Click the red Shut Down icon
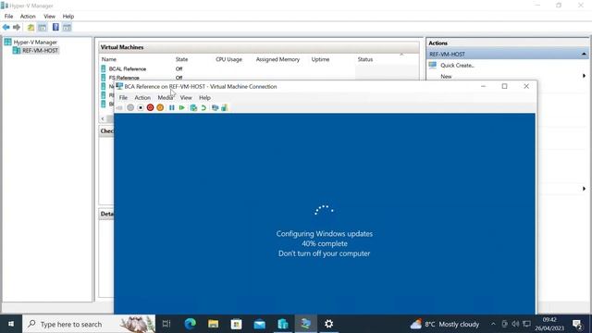This screenshot has height=333, width=592. [150, 107]
